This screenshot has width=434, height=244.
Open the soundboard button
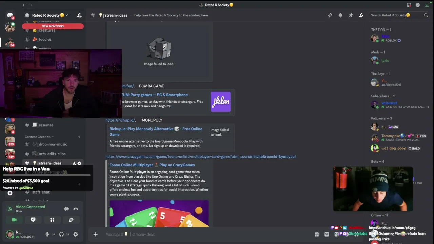point(71,220)
